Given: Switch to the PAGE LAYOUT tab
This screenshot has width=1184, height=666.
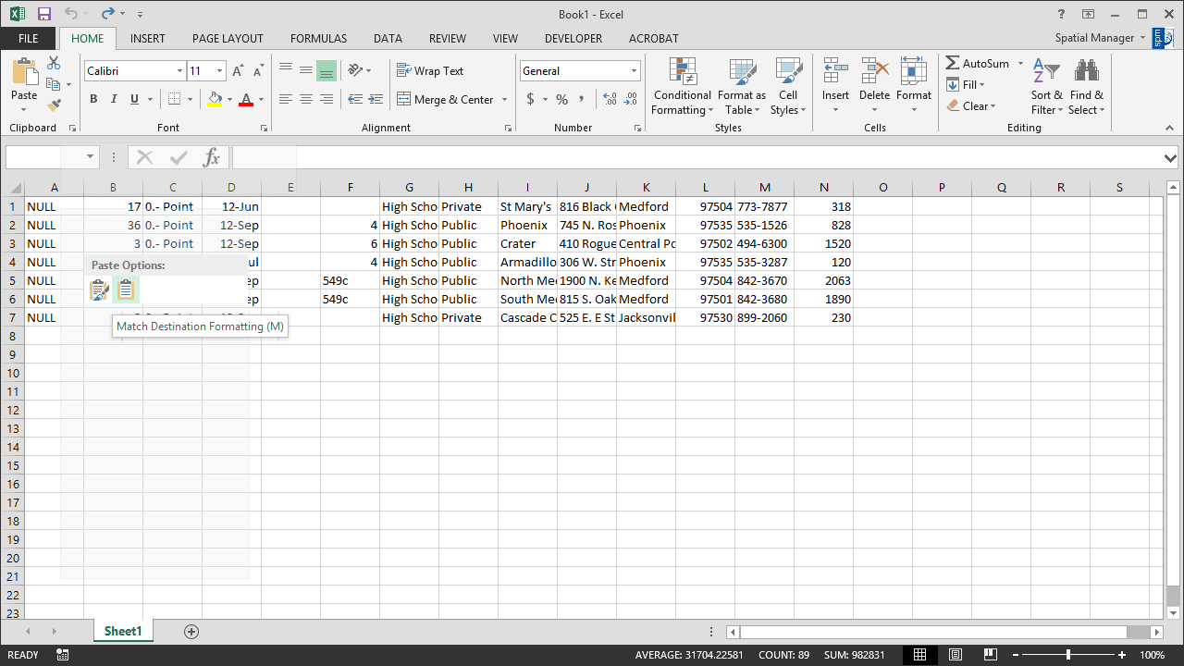Looking at the screenshot, I should 228,39.
